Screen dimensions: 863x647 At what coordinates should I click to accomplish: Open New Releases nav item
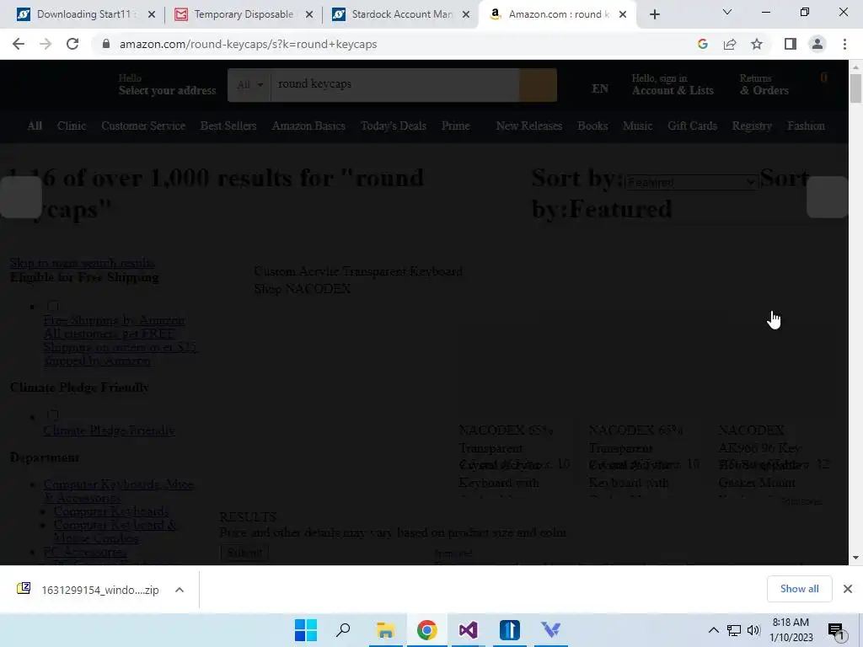click(529, 126)
